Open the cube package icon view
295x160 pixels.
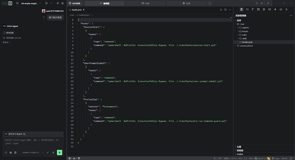(281, 9)
